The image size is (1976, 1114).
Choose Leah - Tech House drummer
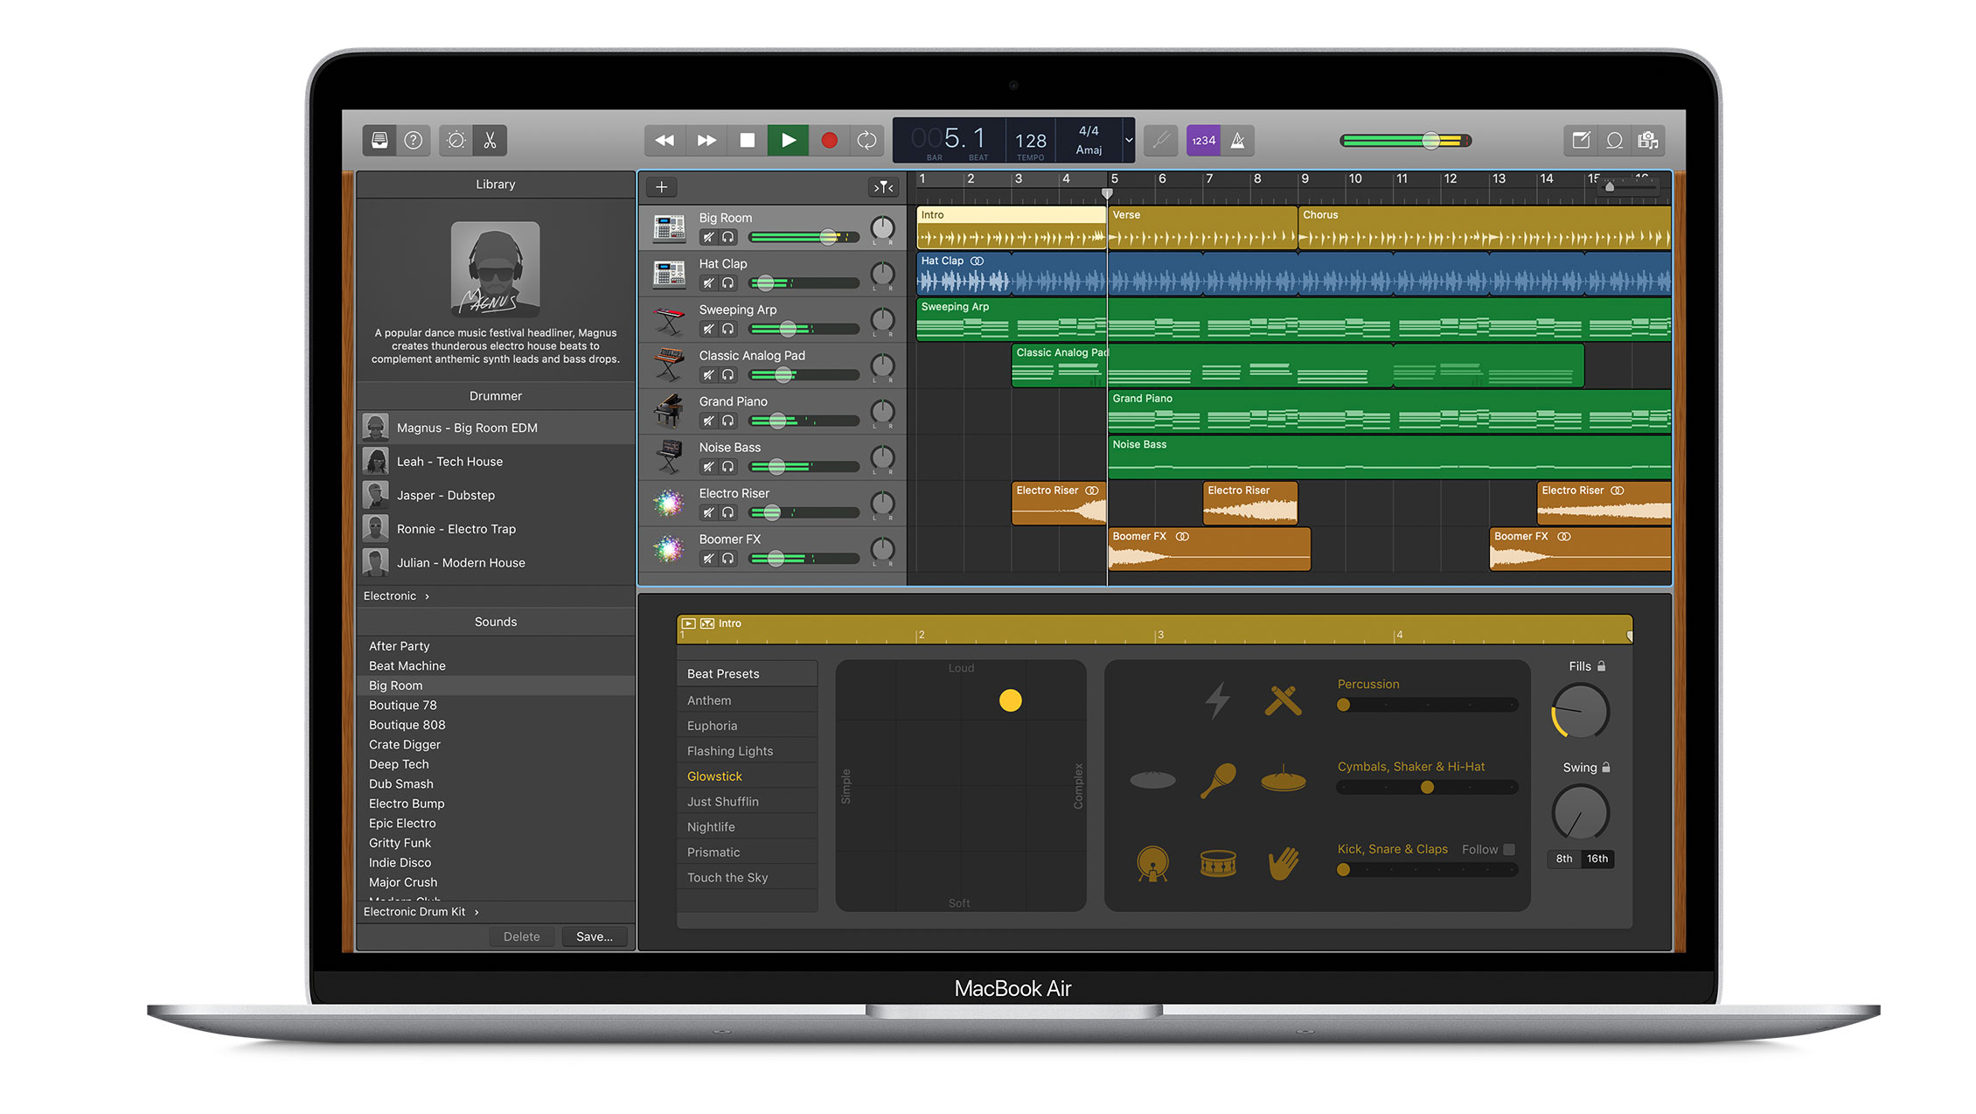(x=449, y=462)
